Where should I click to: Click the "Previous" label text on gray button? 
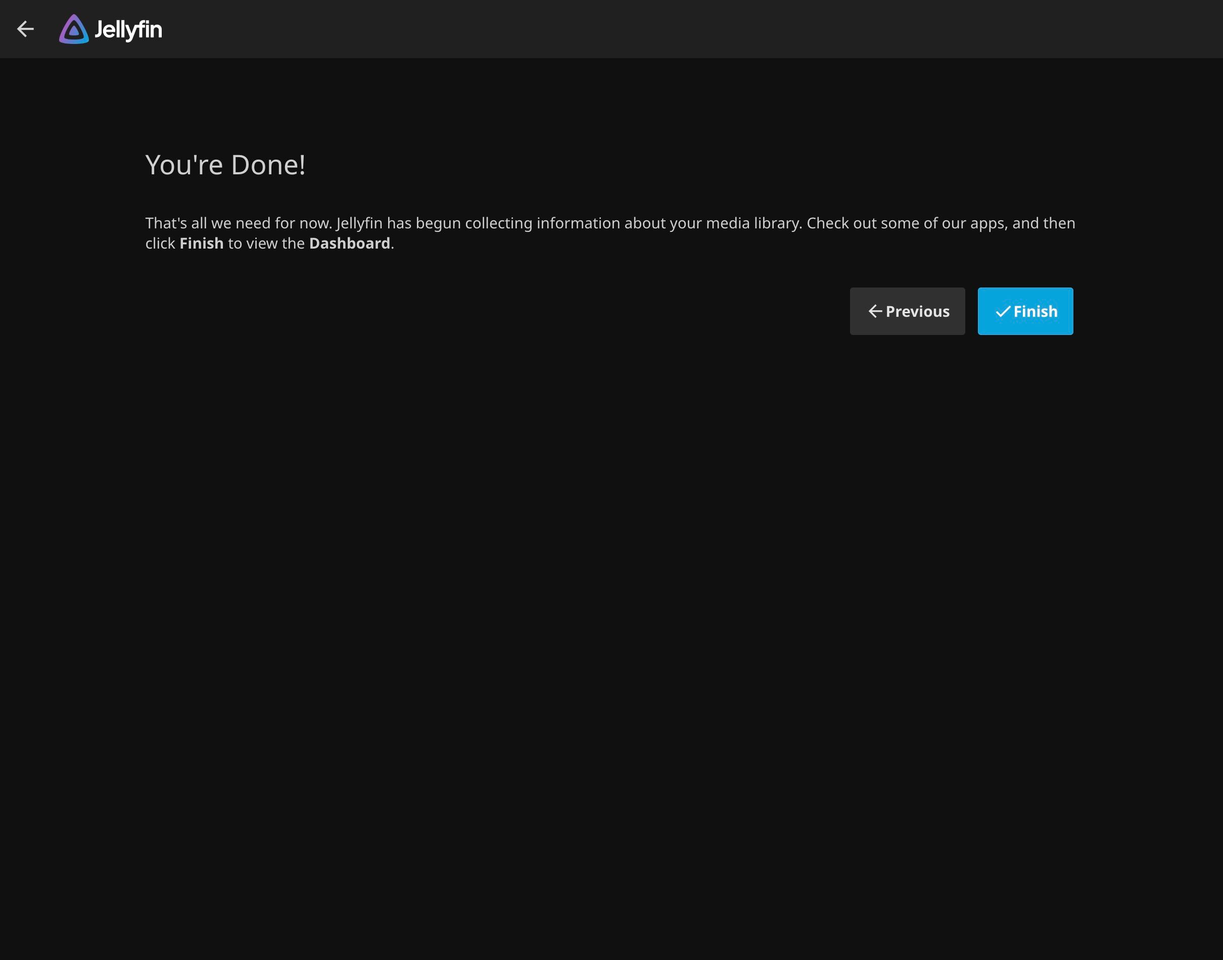917,311
